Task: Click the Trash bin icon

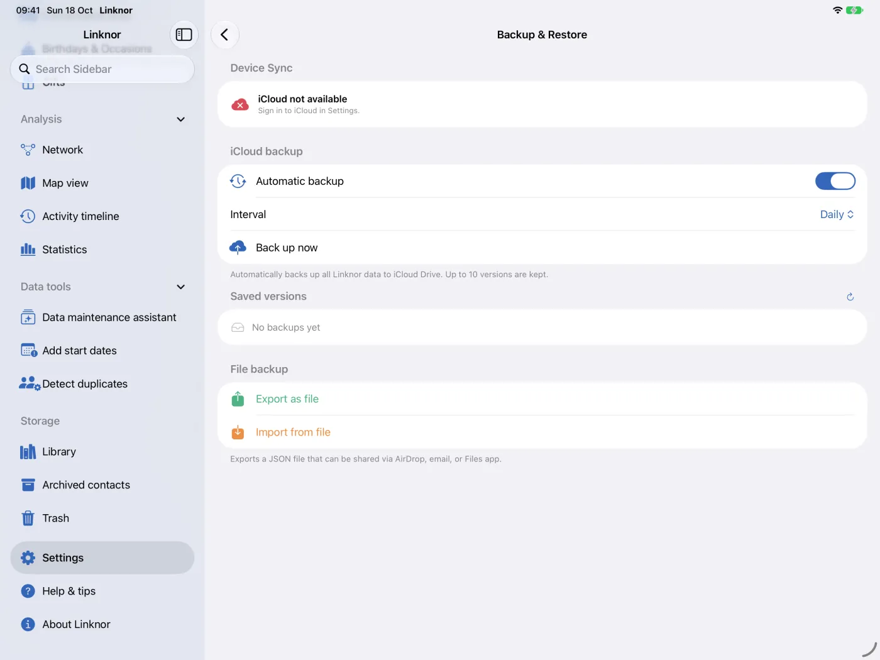Action: tap(28, 519)
